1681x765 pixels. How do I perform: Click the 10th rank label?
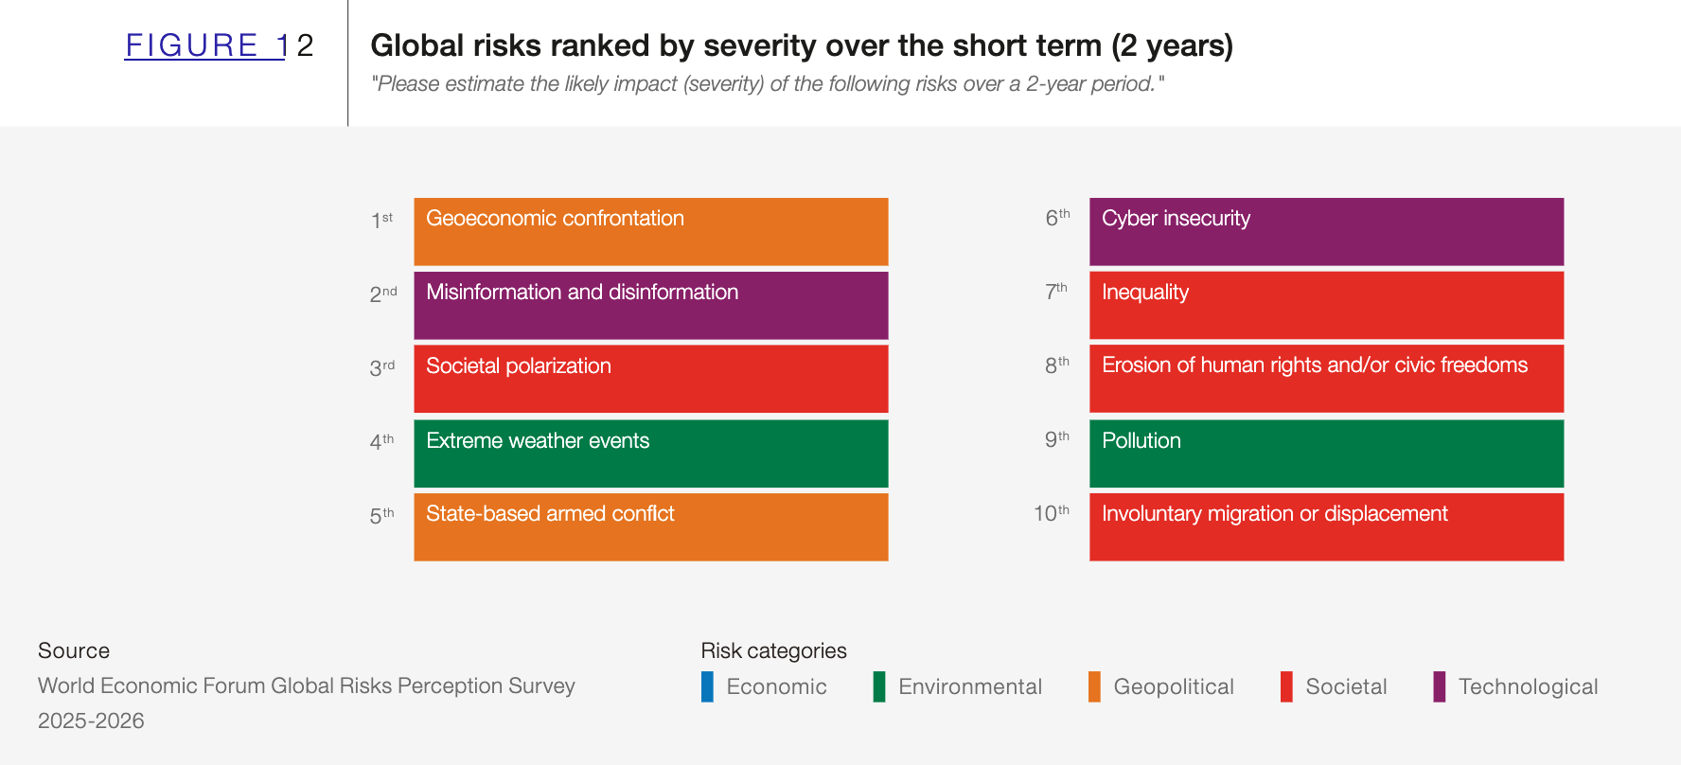coord(1051,513)
